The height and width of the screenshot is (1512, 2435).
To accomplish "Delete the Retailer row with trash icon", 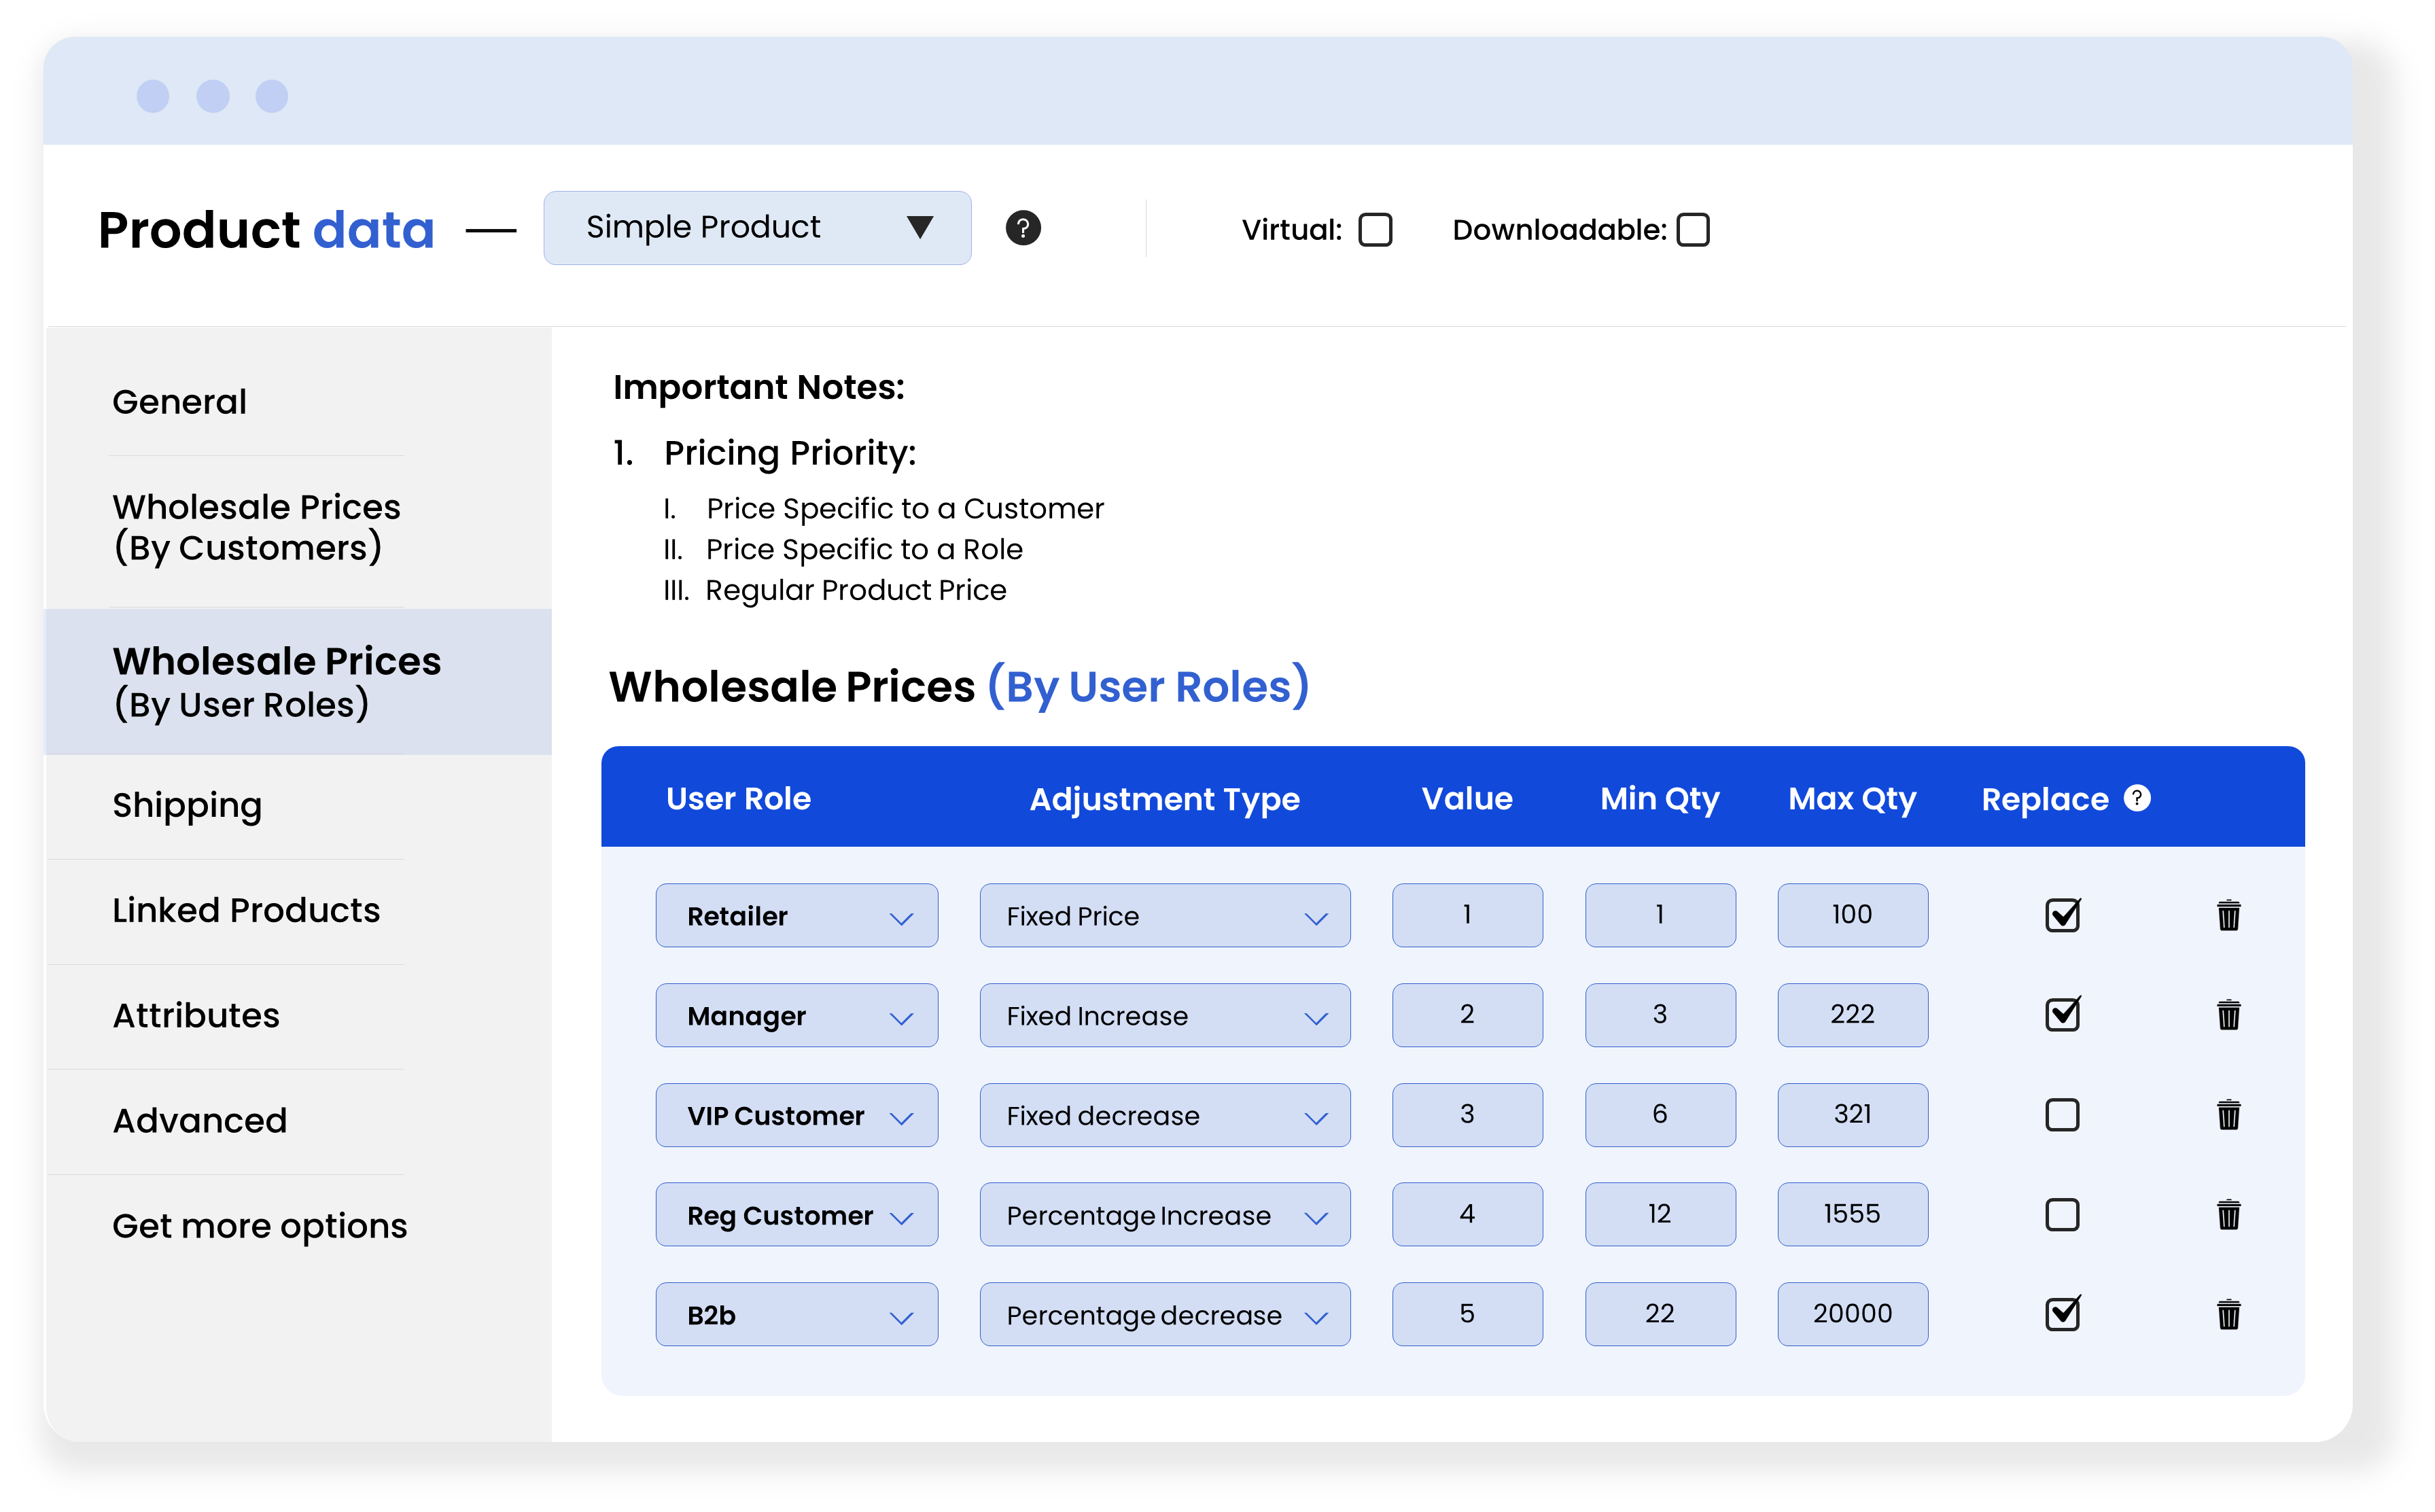I will click(2228, 915).
